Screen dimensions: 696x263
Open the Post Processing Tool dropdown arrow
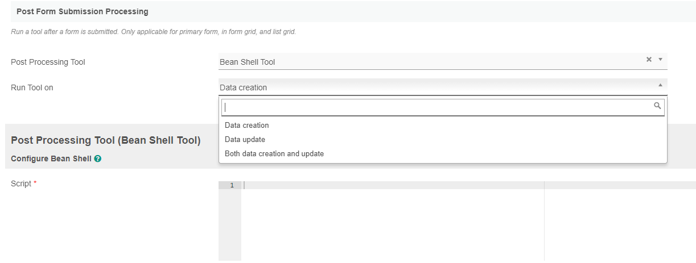click(x=660, y=59)
